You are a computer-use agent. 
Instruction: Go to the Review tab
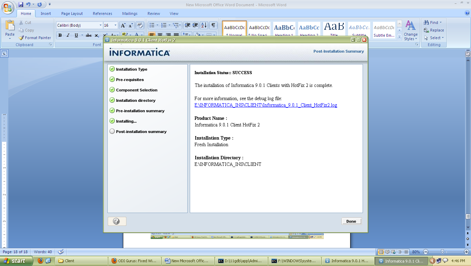[x=154, y=14]
